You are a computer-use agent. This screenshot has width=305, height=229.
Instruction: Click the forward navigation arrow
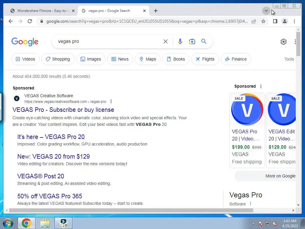tap(20, 21)
